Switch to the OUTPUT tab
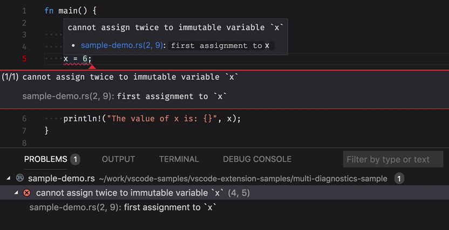The image size is (449, 230). coord(118,159)
